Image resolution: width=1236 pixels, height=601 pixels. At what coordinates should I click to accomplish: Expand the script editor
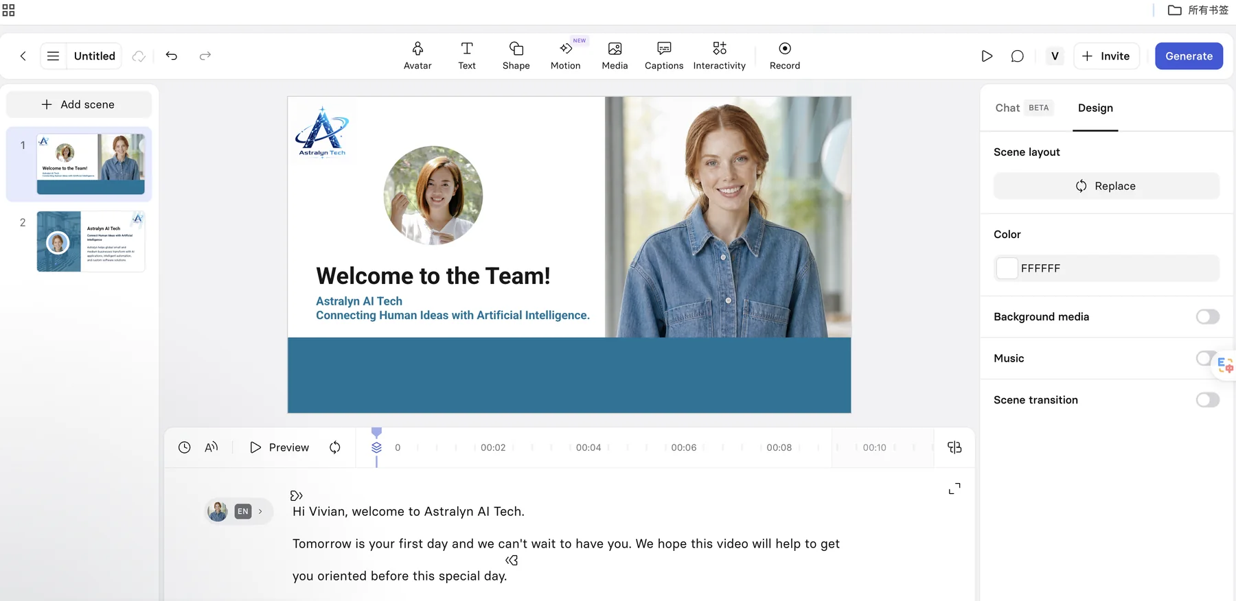pos(954,488)
